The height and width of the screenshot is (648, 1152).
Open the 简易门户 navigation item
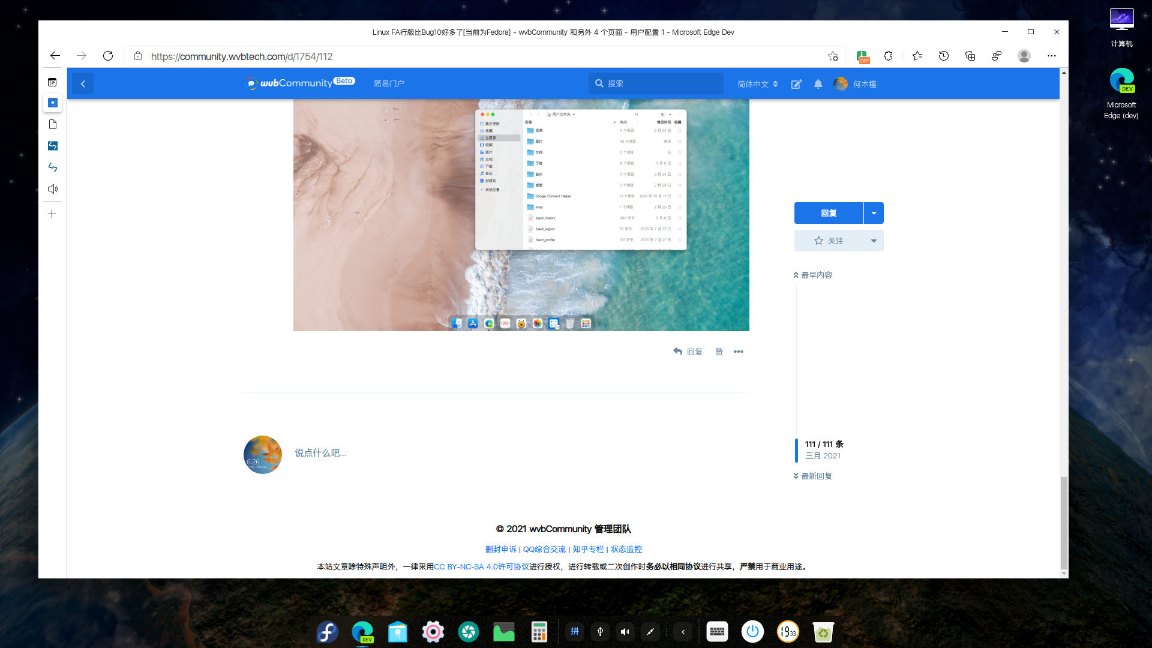pos(389,83)
